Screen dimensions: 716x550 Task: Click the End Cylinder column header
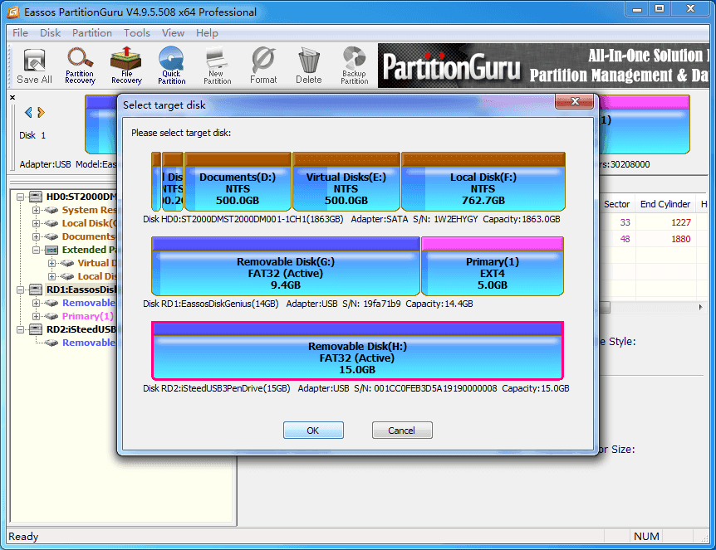[x=665, y=204]
